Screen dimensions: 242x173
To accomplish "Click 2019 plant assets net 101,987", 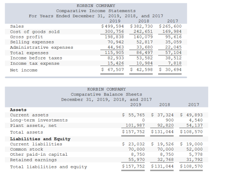I will click(x=135, y=126).
